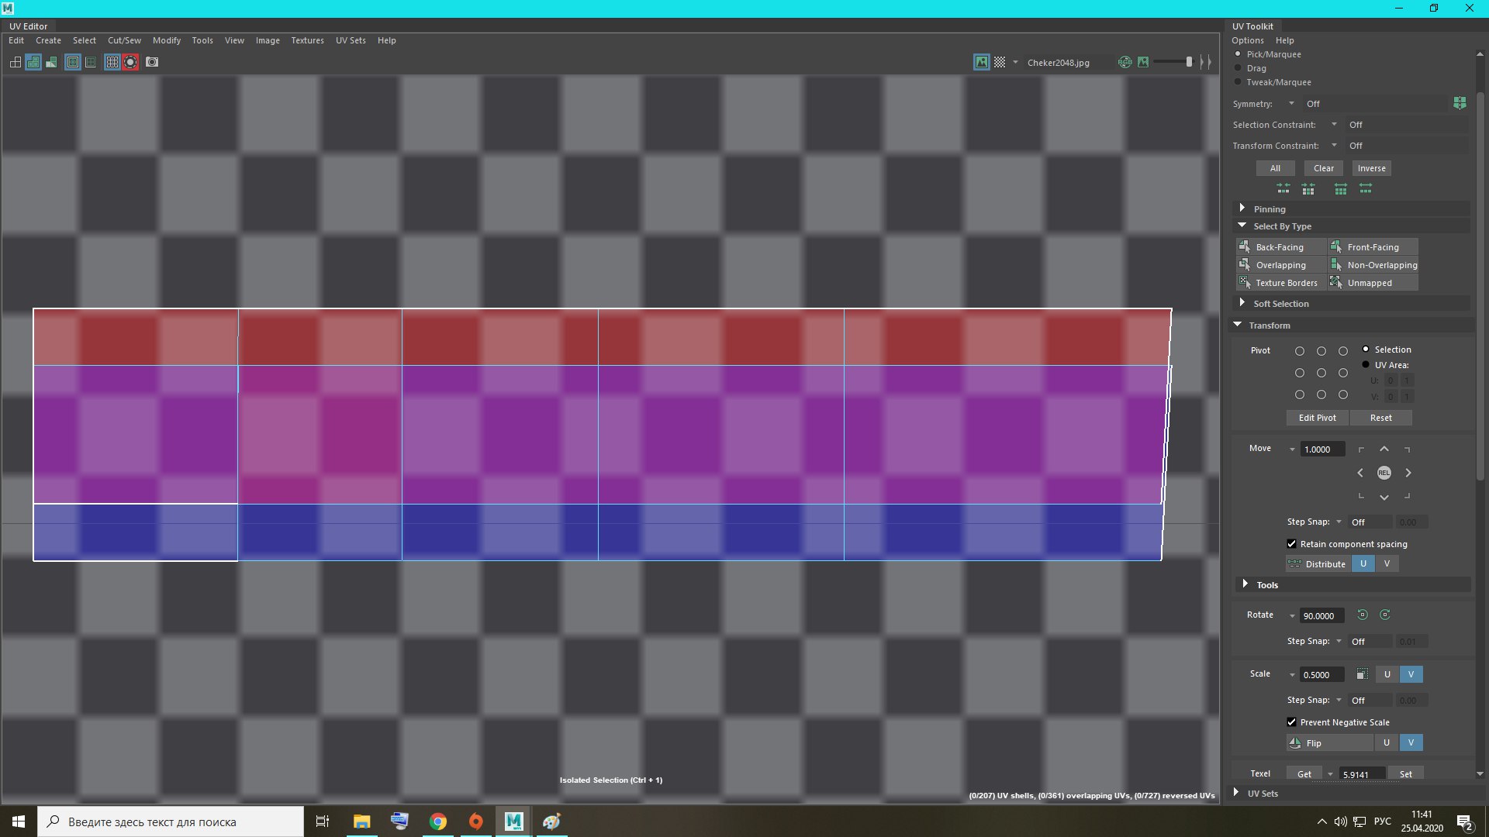Screen dimensions: 1489x837
Task: Toggle the Distribute U button
Action: point(1363,564)
